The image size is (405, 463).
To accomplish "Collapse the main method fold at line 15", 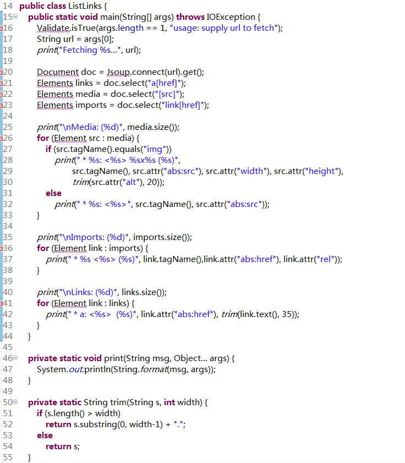I will coord(15,17).
